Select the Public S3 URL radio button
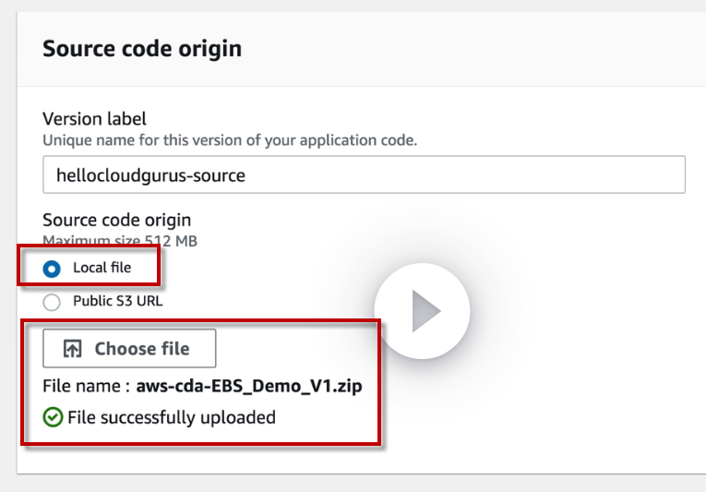The image size is (706, 492). point(53,301)
